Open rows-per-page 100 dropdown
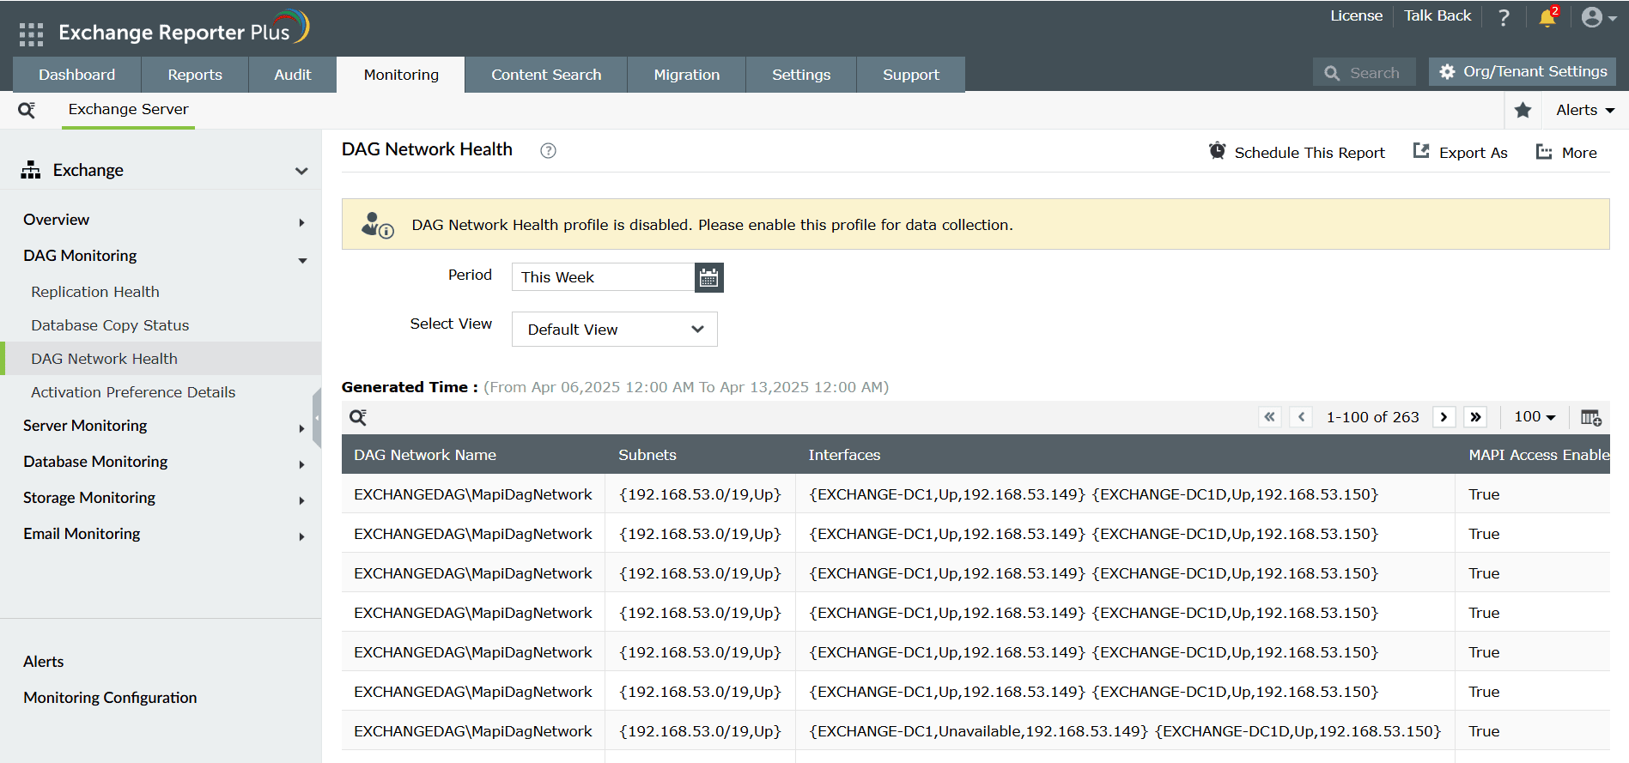 click(x=1535, y=417)
